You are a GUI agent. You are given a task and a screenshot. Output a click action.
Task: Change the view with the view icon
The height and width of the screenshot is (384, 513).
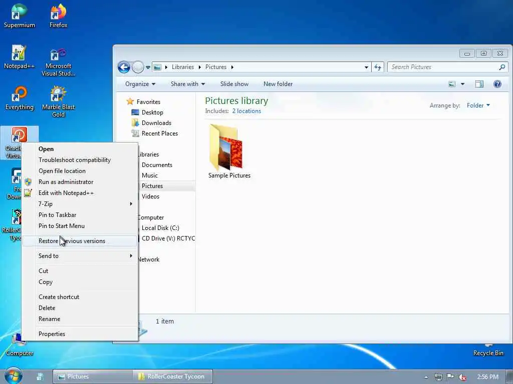tap(452, 84)
